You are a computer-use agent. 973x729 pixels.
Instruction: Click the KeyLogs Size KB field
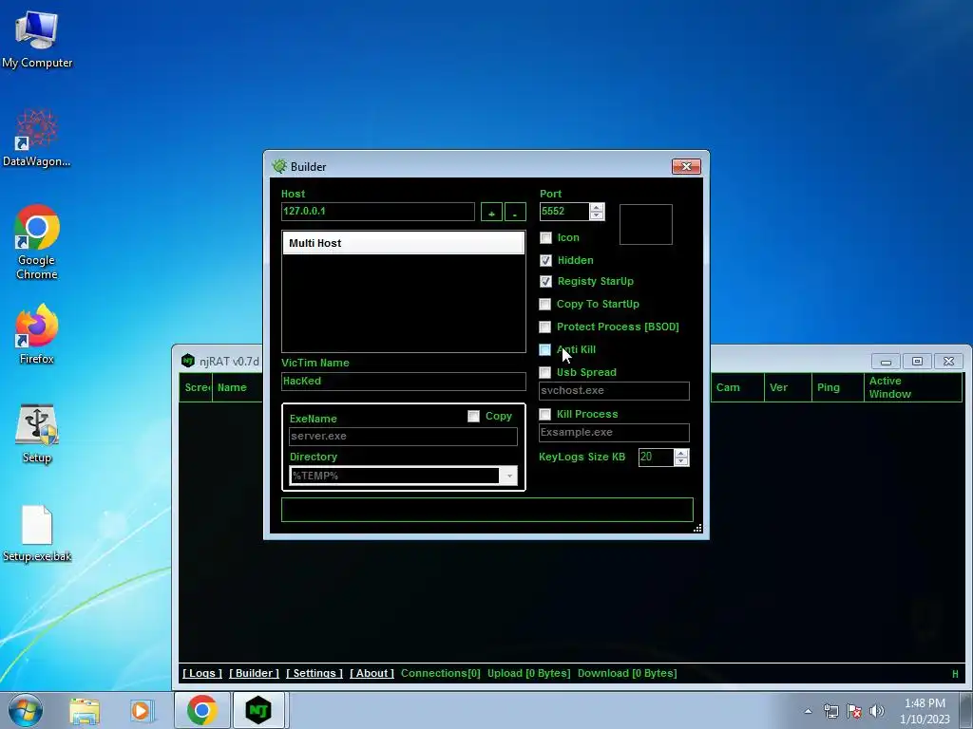pyautogui.click(x=656, y=457)
